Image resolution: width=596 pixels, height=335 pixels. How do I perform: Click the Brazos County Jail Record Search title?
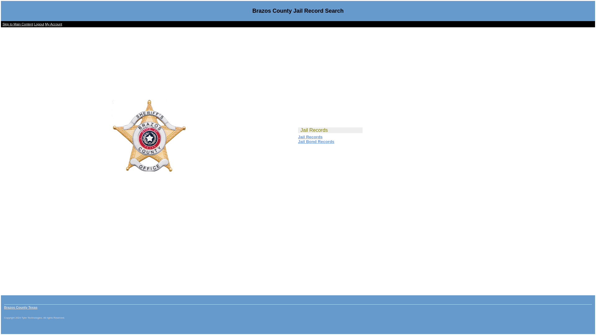[x=298, y=11]
